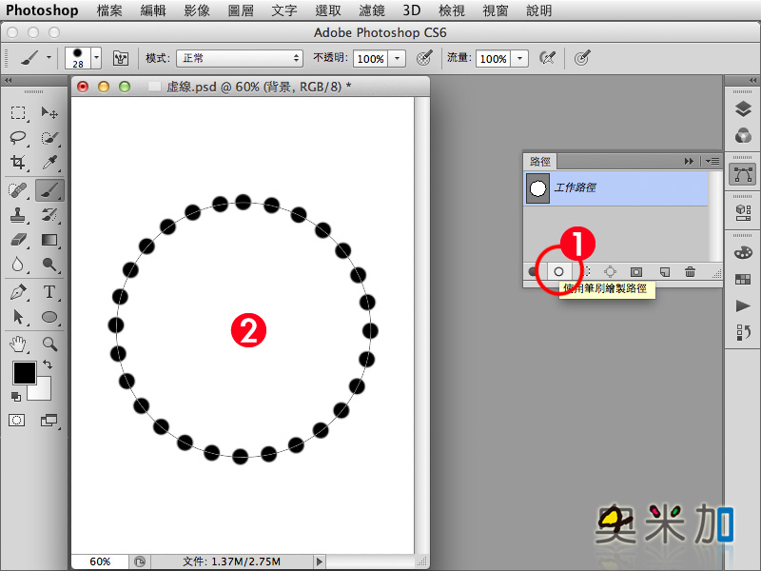The image size is (761, 571).
Task: Open the 檔案 menu
Action: pos(109,10)
